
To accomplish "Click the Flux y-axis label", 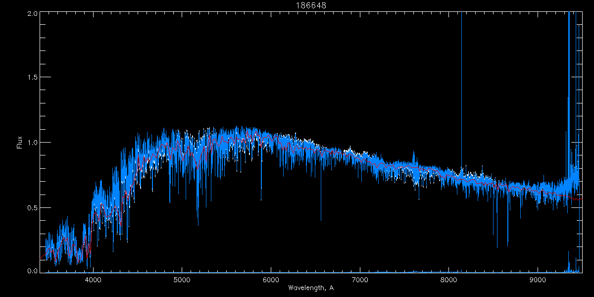I will pos(20,142).
